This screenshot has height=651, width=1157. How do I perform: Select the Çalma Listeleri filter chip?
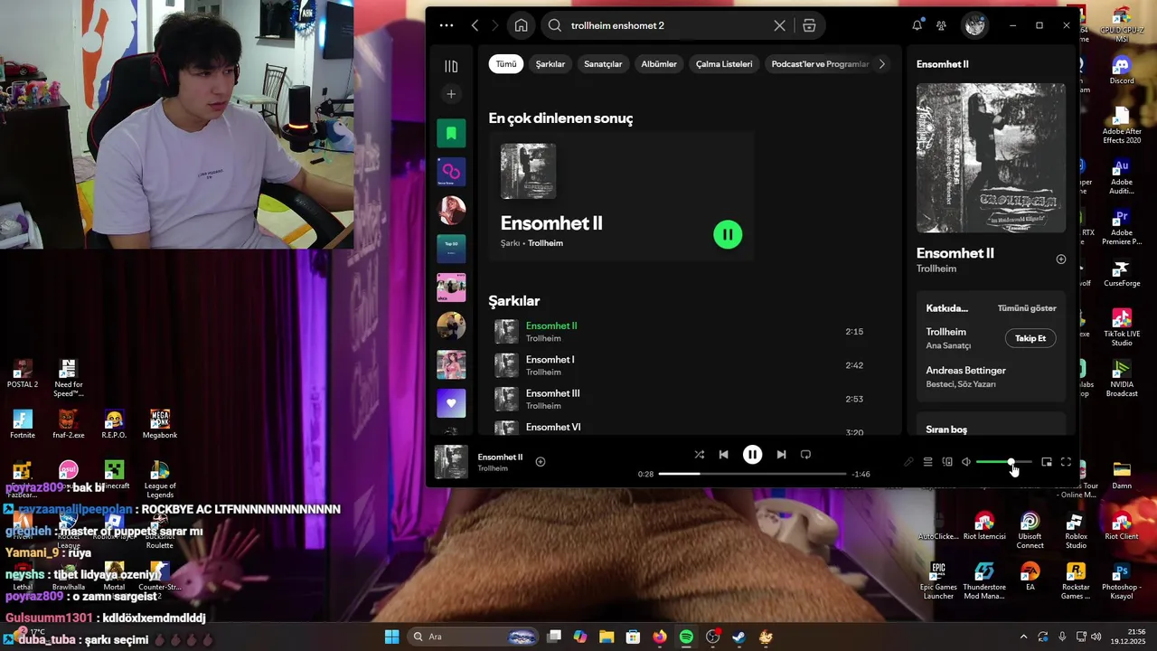coord(724,64)
